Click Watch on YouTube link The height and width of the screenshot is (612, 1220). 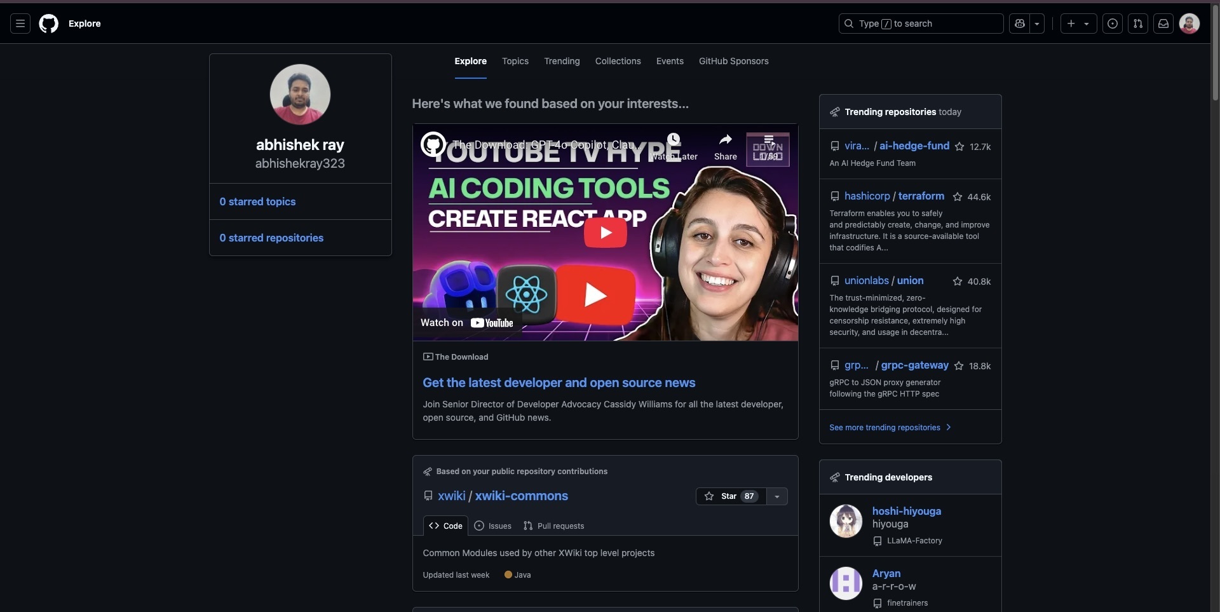467,323
